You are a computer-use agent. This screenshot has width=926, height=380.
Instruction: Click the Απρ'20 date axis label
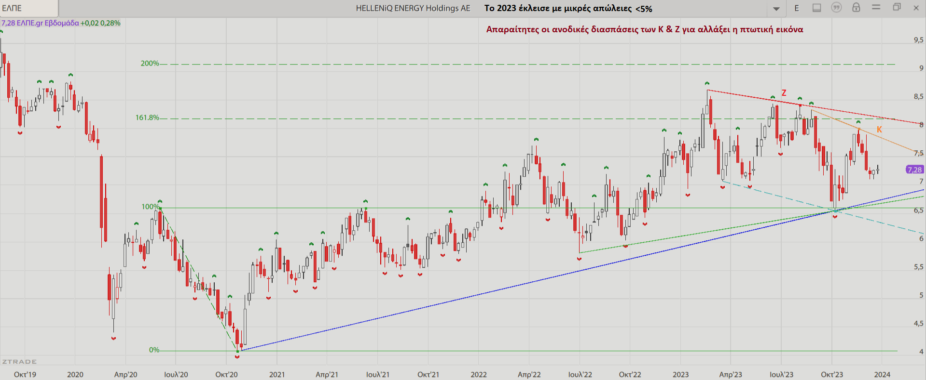[125, 374]
